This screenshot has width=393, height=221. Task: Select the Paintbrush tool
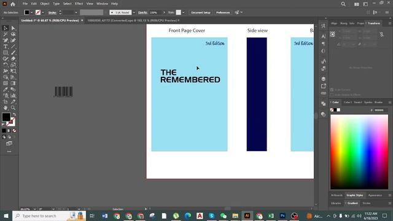tap(13, 53)
